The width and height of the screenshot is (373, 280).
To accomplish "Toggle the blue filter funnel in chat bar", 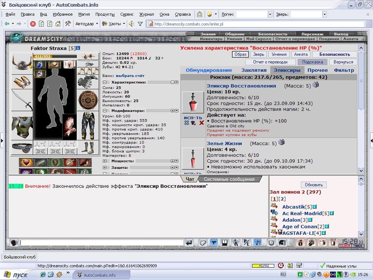I will click(214, 242).
